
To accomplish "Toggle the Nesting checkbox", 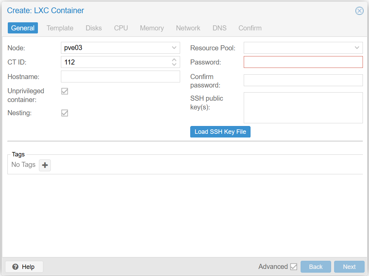I will tap(65, 113).
